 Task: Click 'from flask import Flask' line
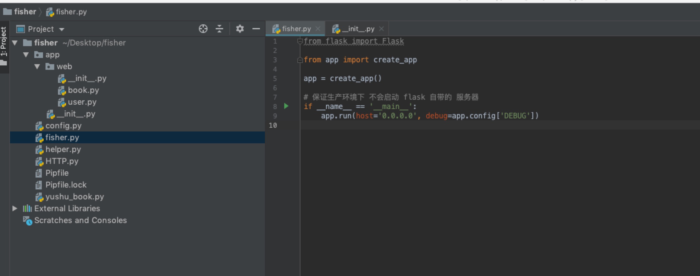[354, 41]
